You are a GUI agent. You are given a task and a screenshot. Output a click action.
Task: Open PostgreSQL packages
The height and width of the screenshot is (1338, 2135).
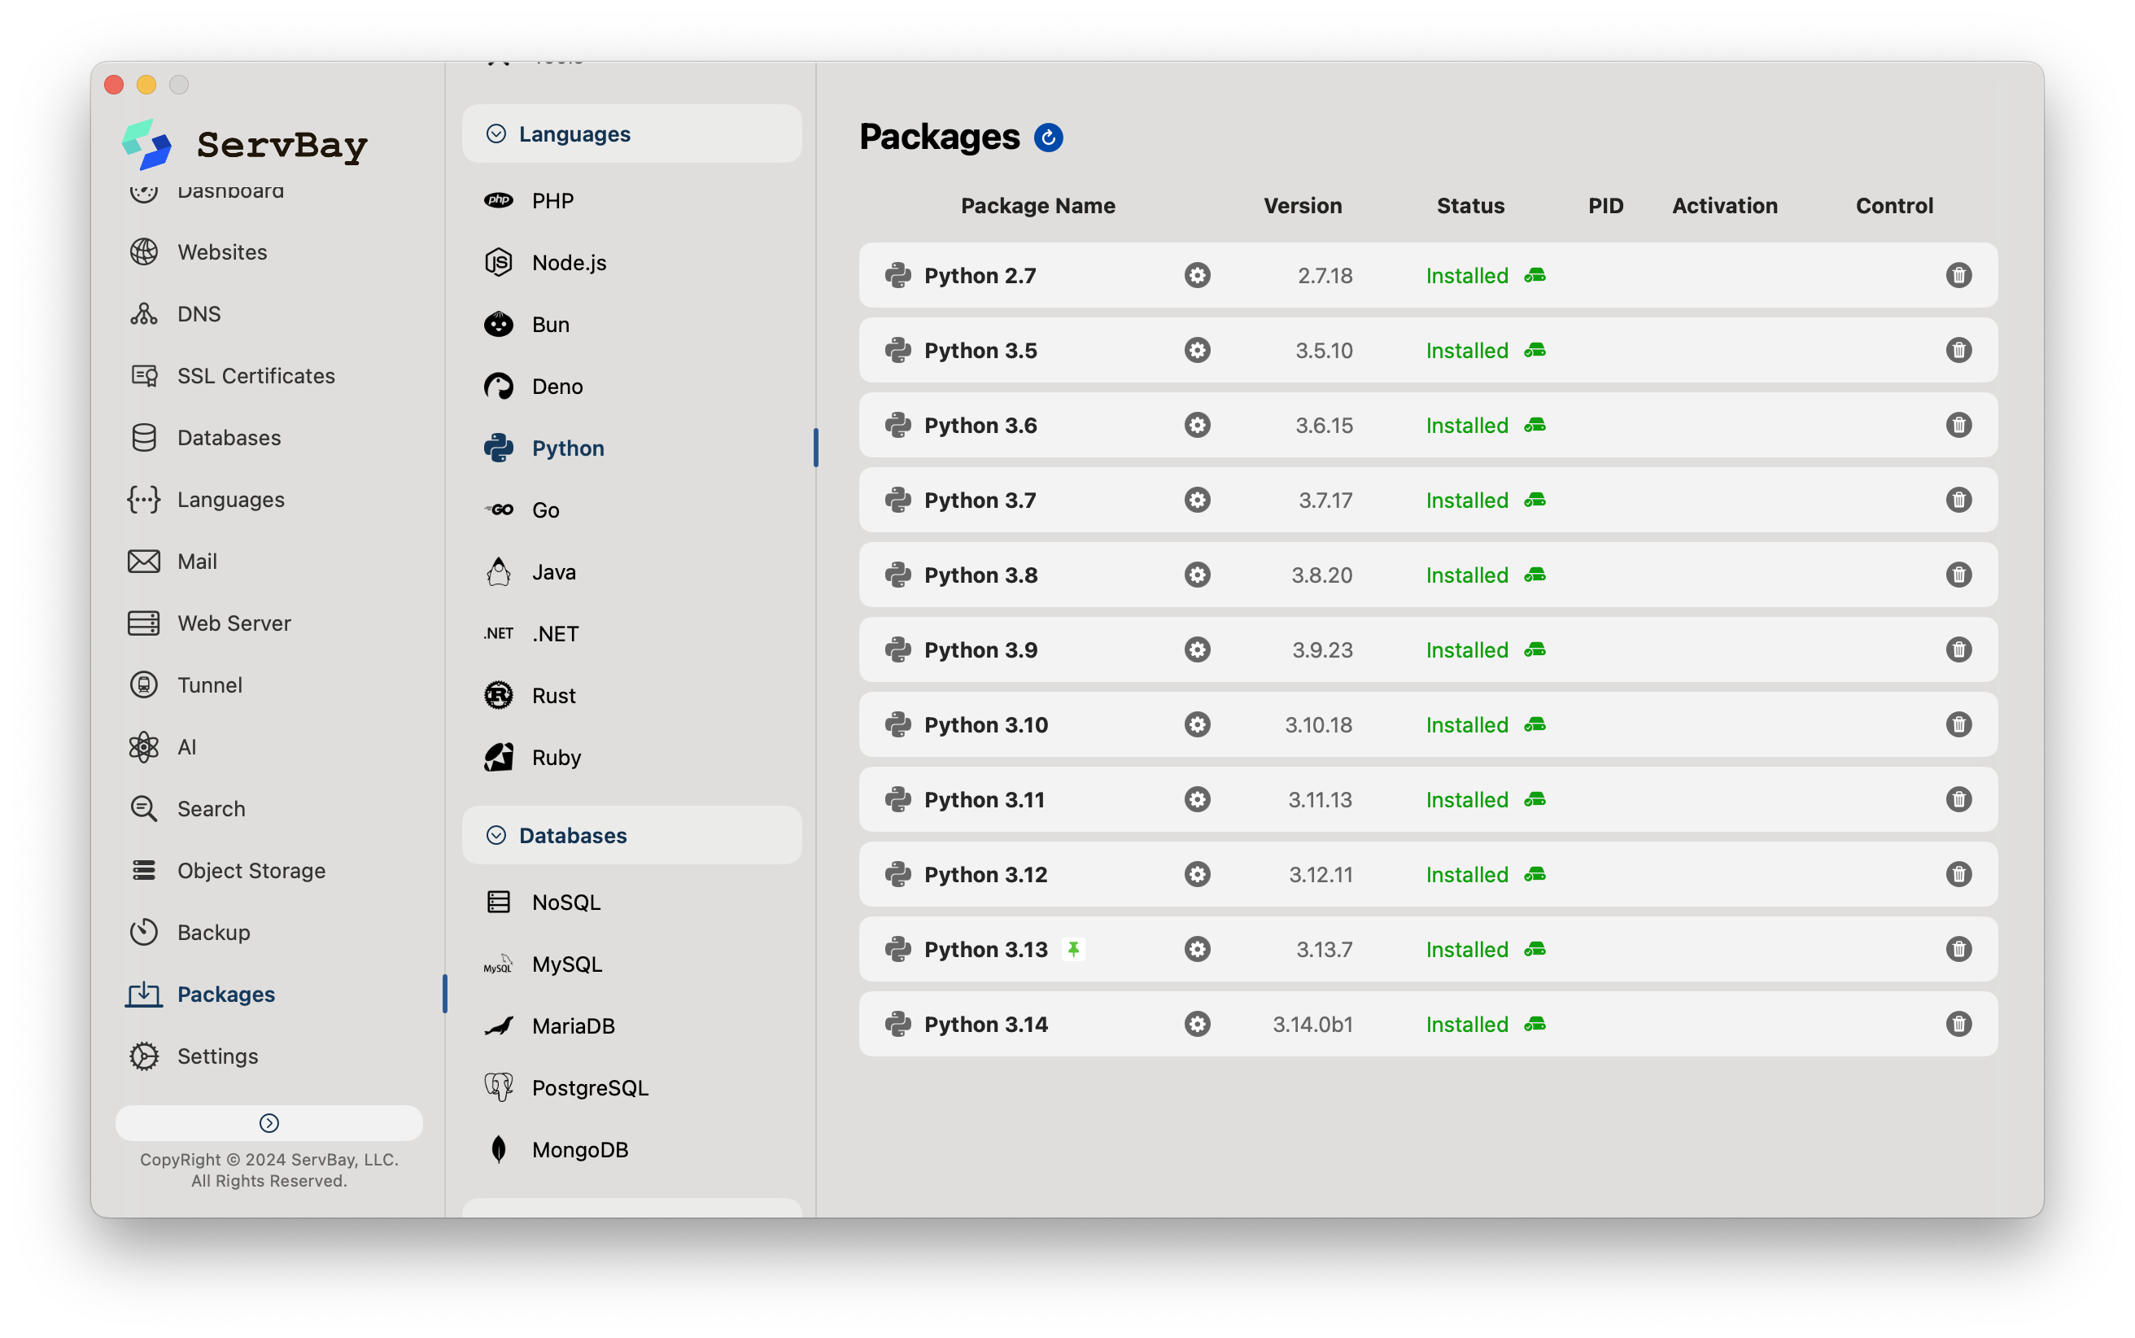point(590,1087)
